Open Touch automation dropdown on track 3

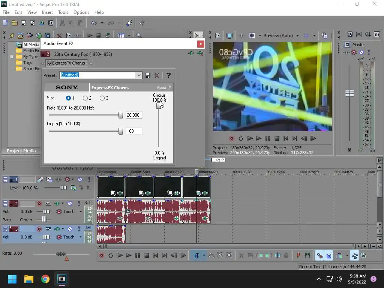tap(80, 237)
